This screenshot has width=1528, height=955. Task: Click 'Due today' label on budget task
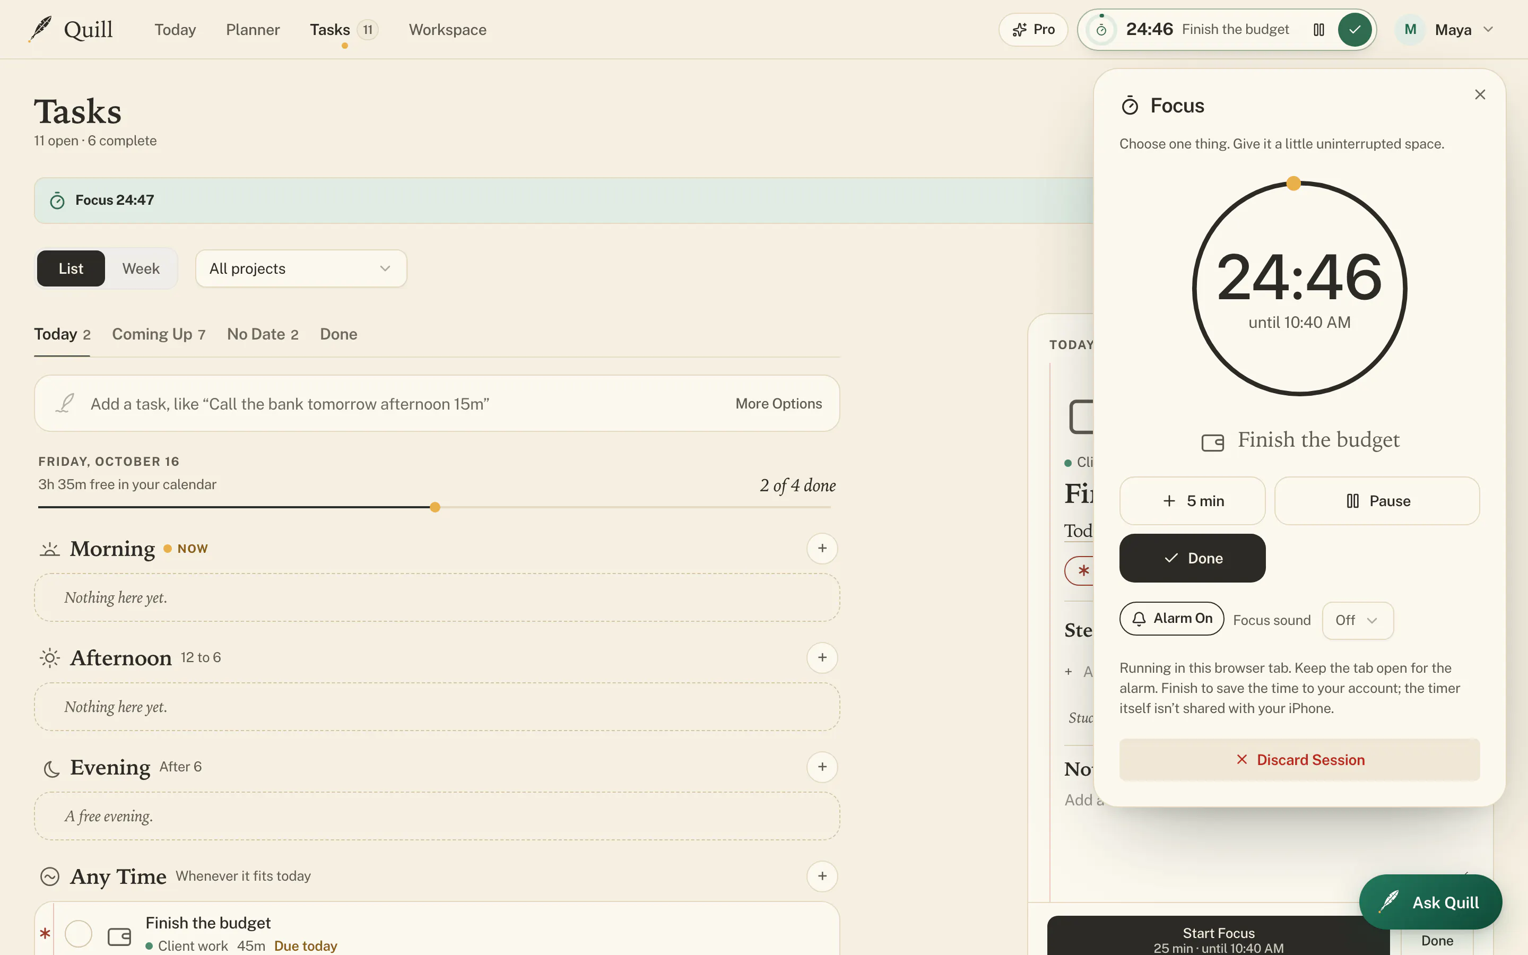point(306,945)
